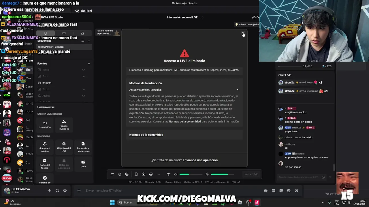
Task: Click the magic wand effects icon
Action: coord(112,174)
